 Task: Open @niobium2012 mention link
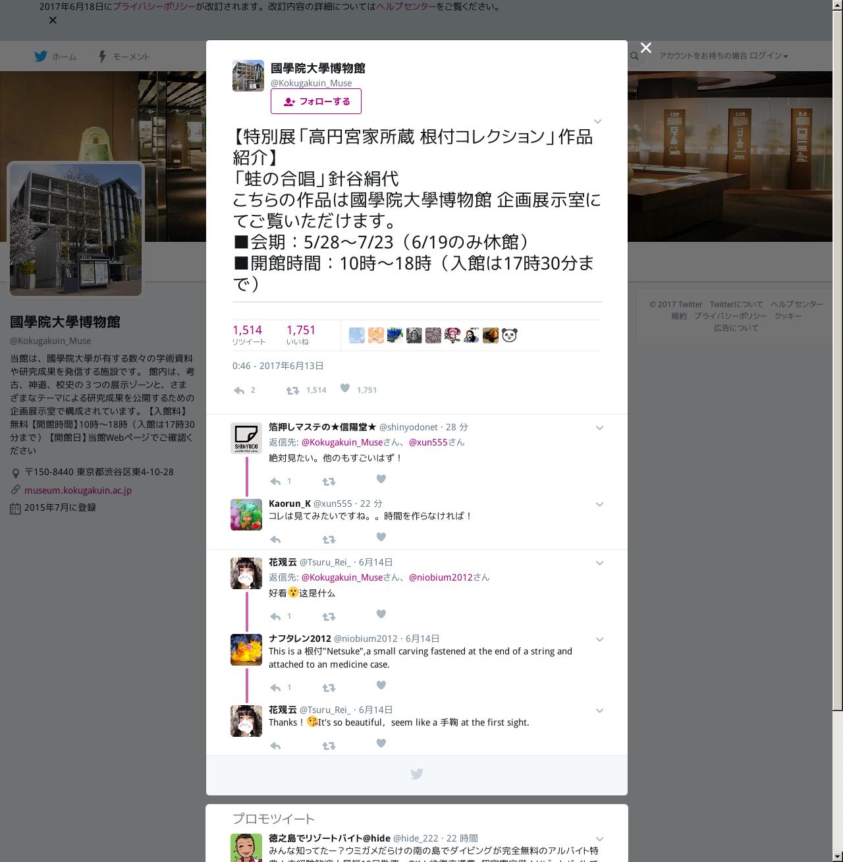[x=441, y=577]
